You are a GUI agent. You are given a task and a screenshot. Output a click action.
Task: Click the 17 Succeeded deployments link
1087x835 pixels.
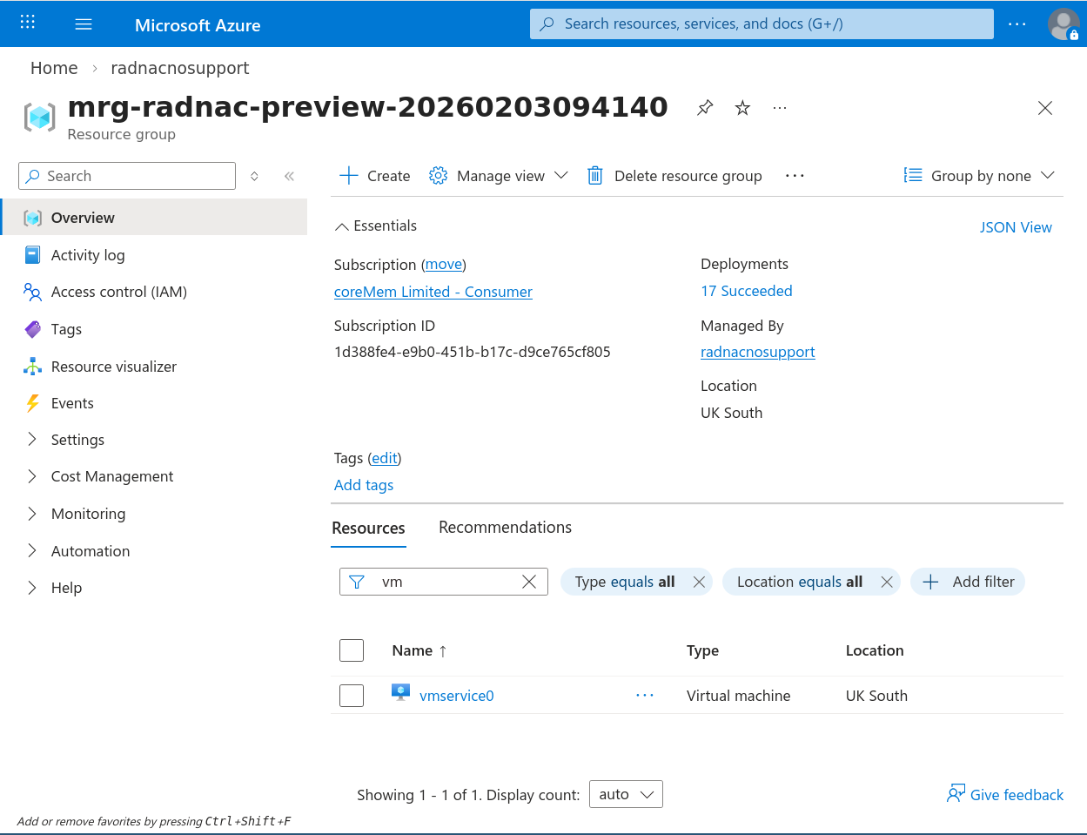[x=747, y=291]
